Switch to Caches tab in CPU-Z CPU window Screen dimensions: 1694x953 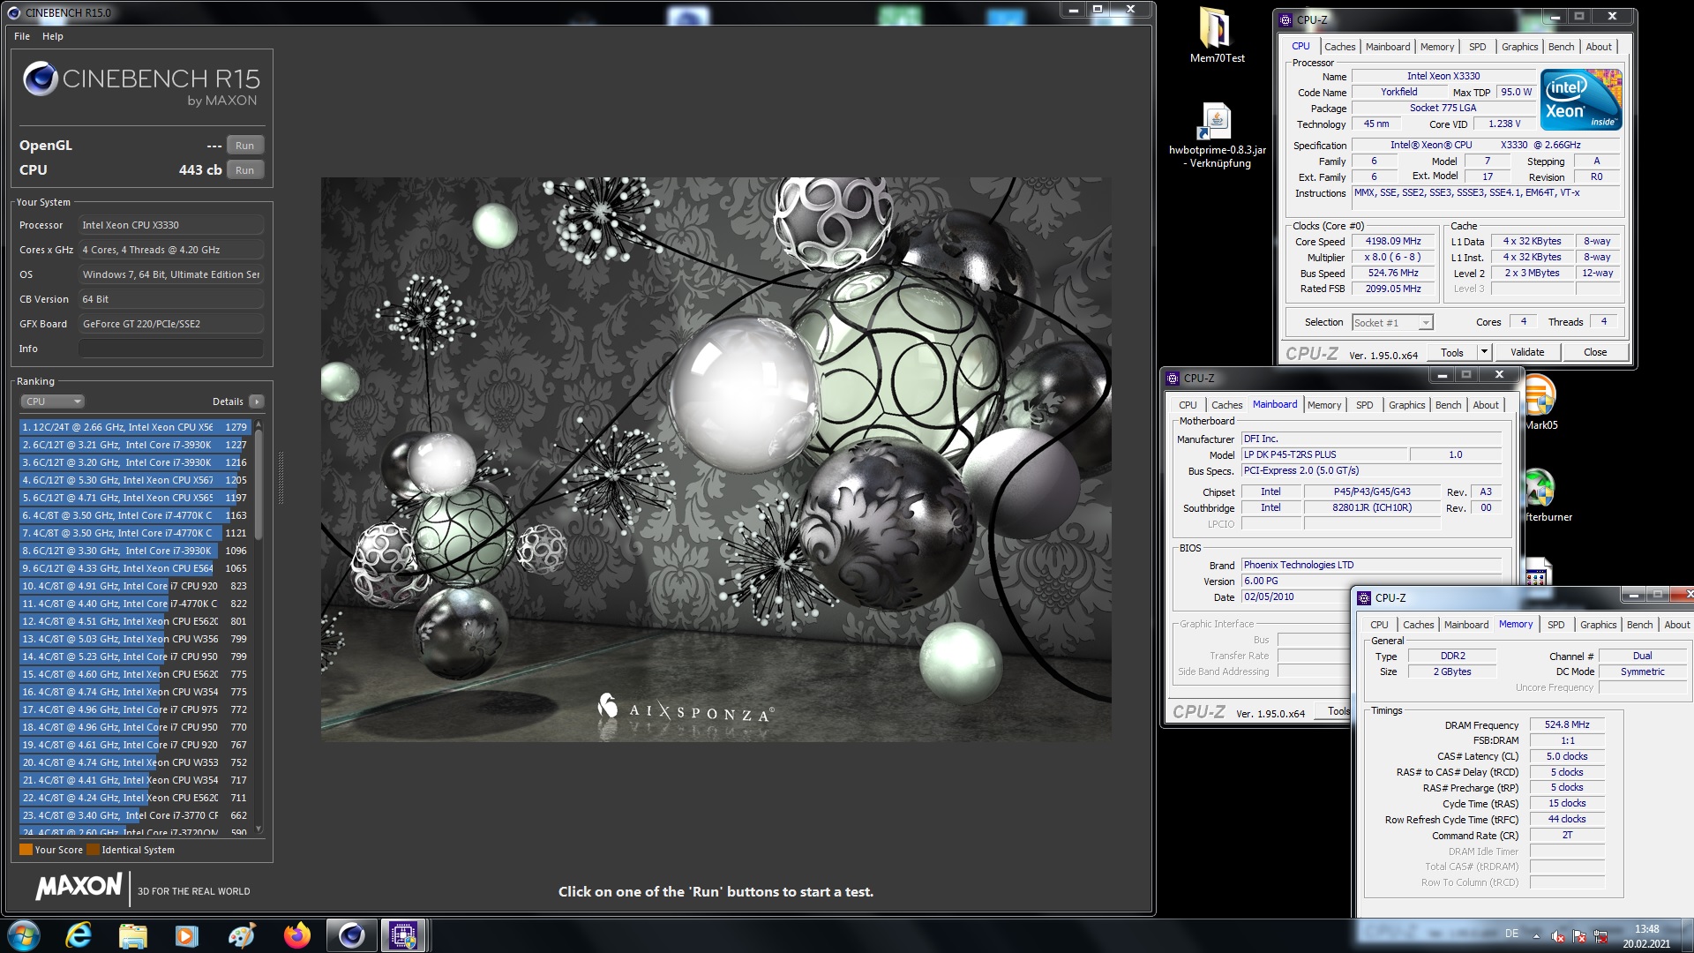click(x=1339, y=47)
